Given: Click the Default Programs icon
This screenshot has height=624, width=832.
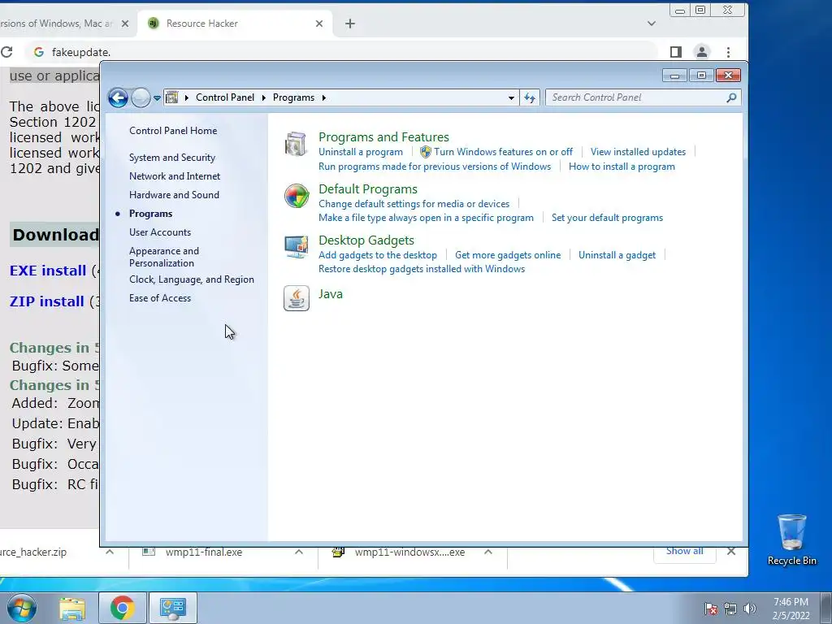Looking at the screenshot, I should click(x=296, y=197).
